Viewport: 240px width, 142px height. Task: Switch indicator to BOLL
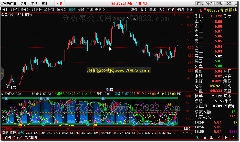pos(161,133)
